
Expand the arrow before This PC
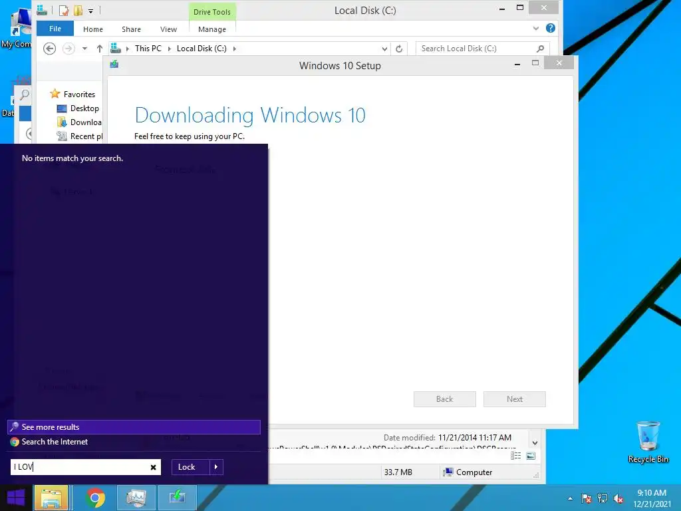pos(128,49)
